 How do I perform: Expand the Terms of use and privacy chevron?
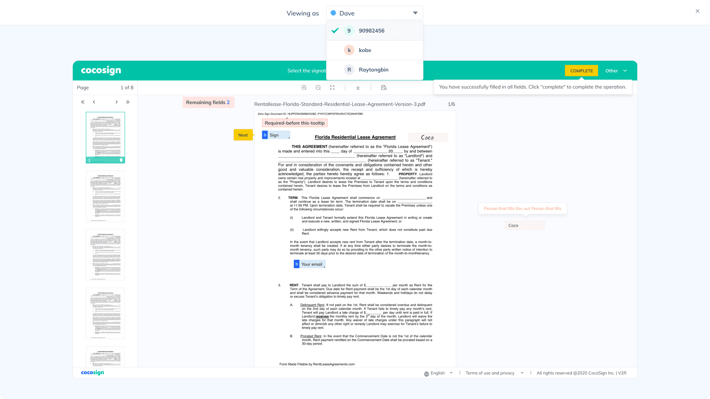pyautogui.click(x=522, y=373)
